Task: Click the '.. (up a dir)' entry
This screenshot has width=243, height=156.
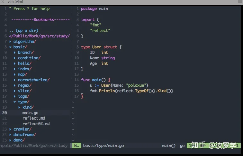Action: click(x=23, y=30)
